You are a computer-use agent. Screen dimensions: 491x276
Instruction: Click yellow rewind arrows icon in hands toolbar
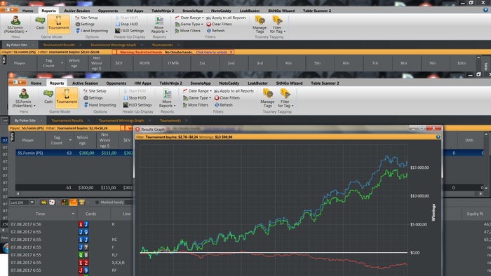(x=43, y=202)
